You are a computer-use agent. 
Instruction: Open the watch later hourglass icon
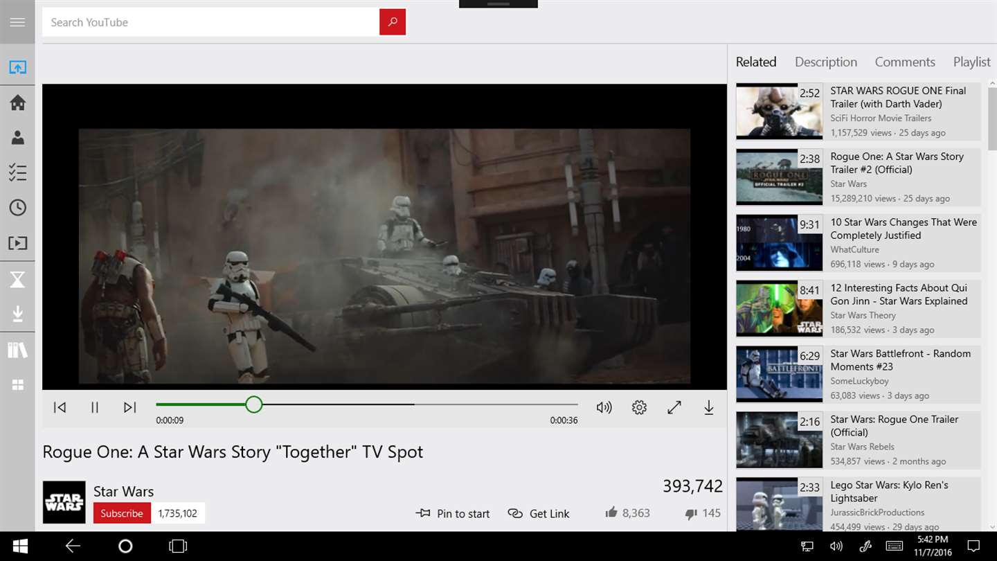pyautogui.click(x=17, y=279)
